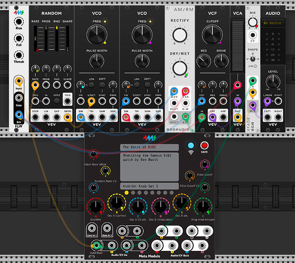Click the RECTIFY knob on AM/RM module
The width and height of the screenshot is (295, 263).
(x=180, y=35)
